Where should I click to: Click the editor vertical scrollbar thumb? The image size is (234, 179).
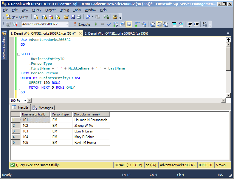tap(228, 59)
